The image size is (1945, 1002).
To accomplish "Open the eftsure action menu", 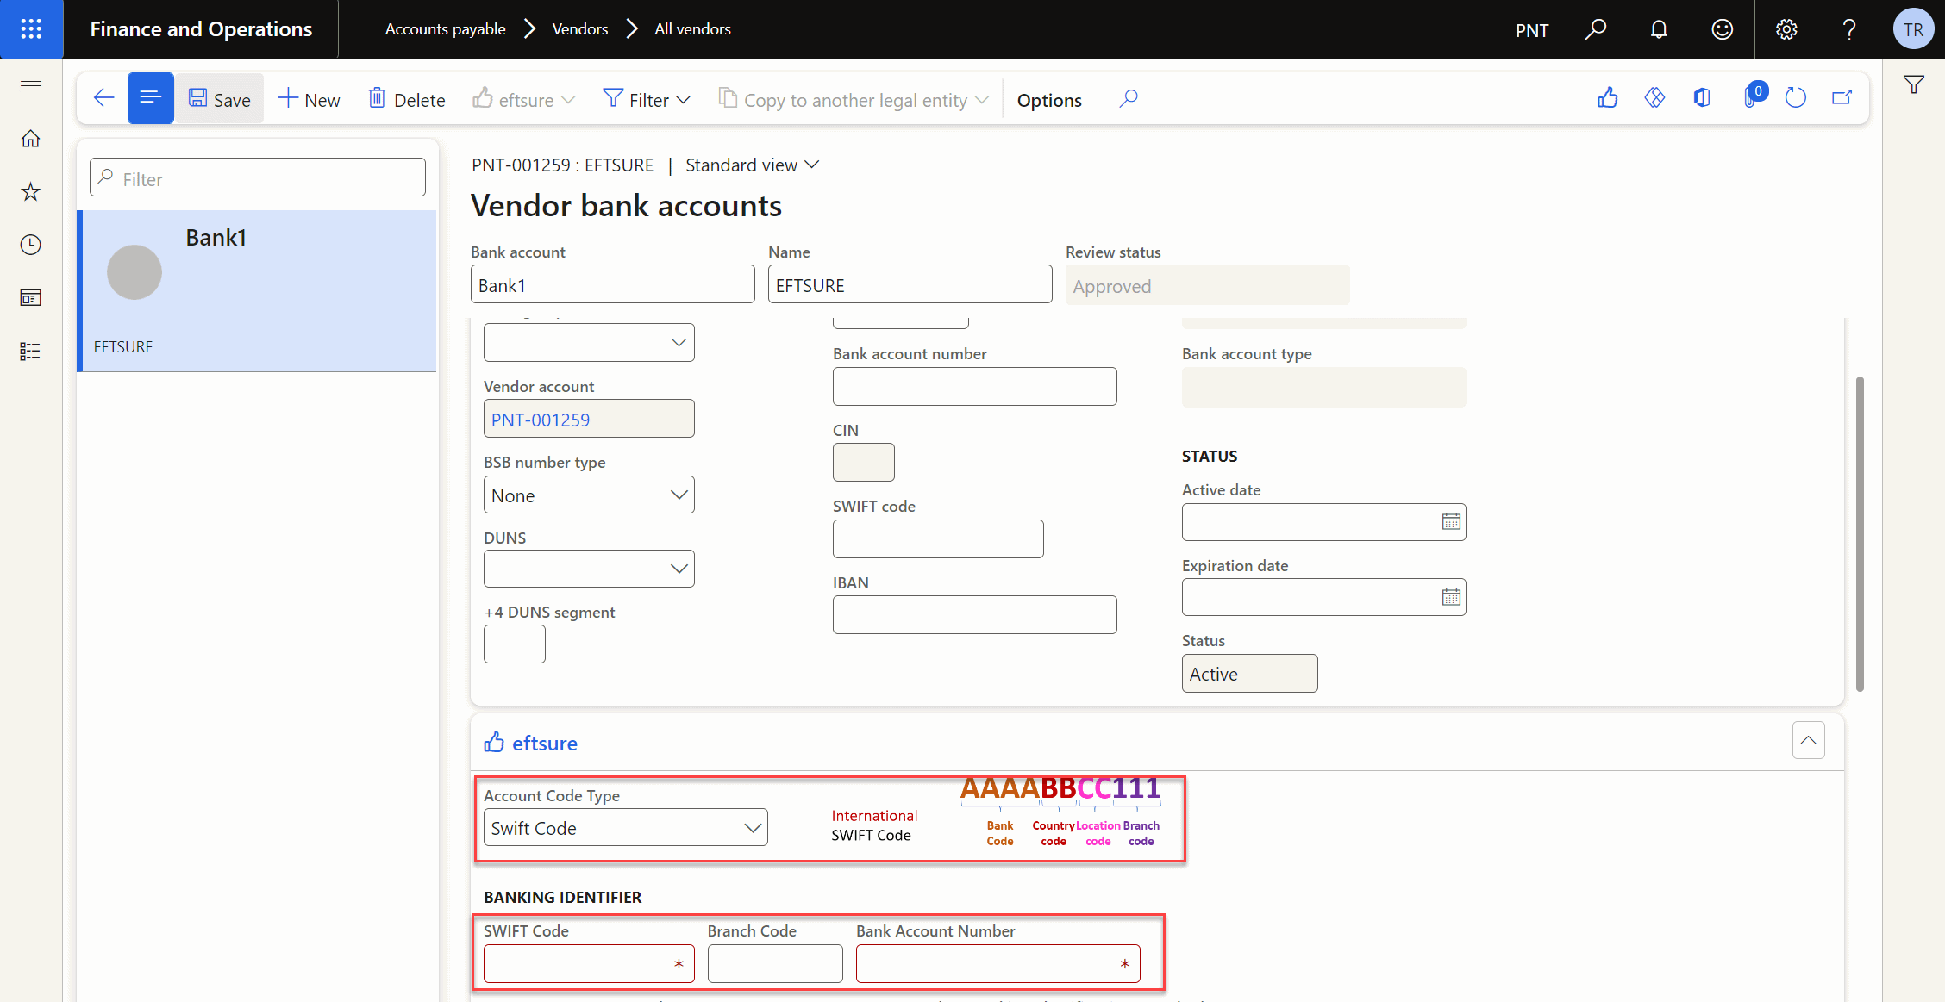I will 524,99.
